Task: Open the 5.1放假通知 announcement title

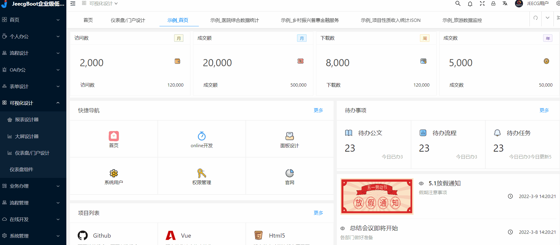Action: coord(445,183)
